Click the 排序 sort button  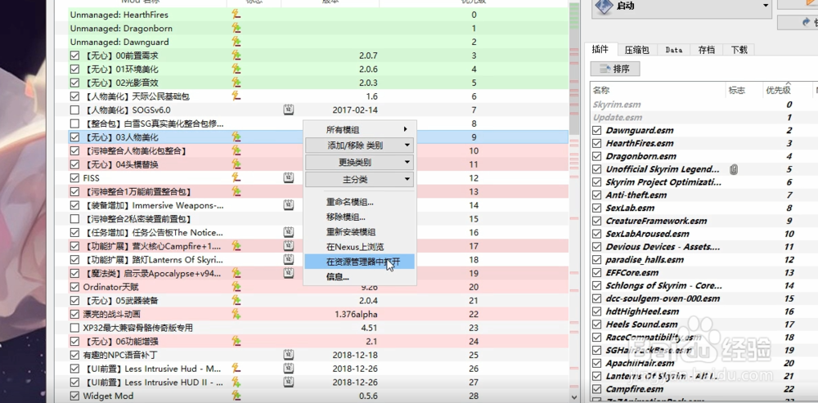click(x=615, y=69)
